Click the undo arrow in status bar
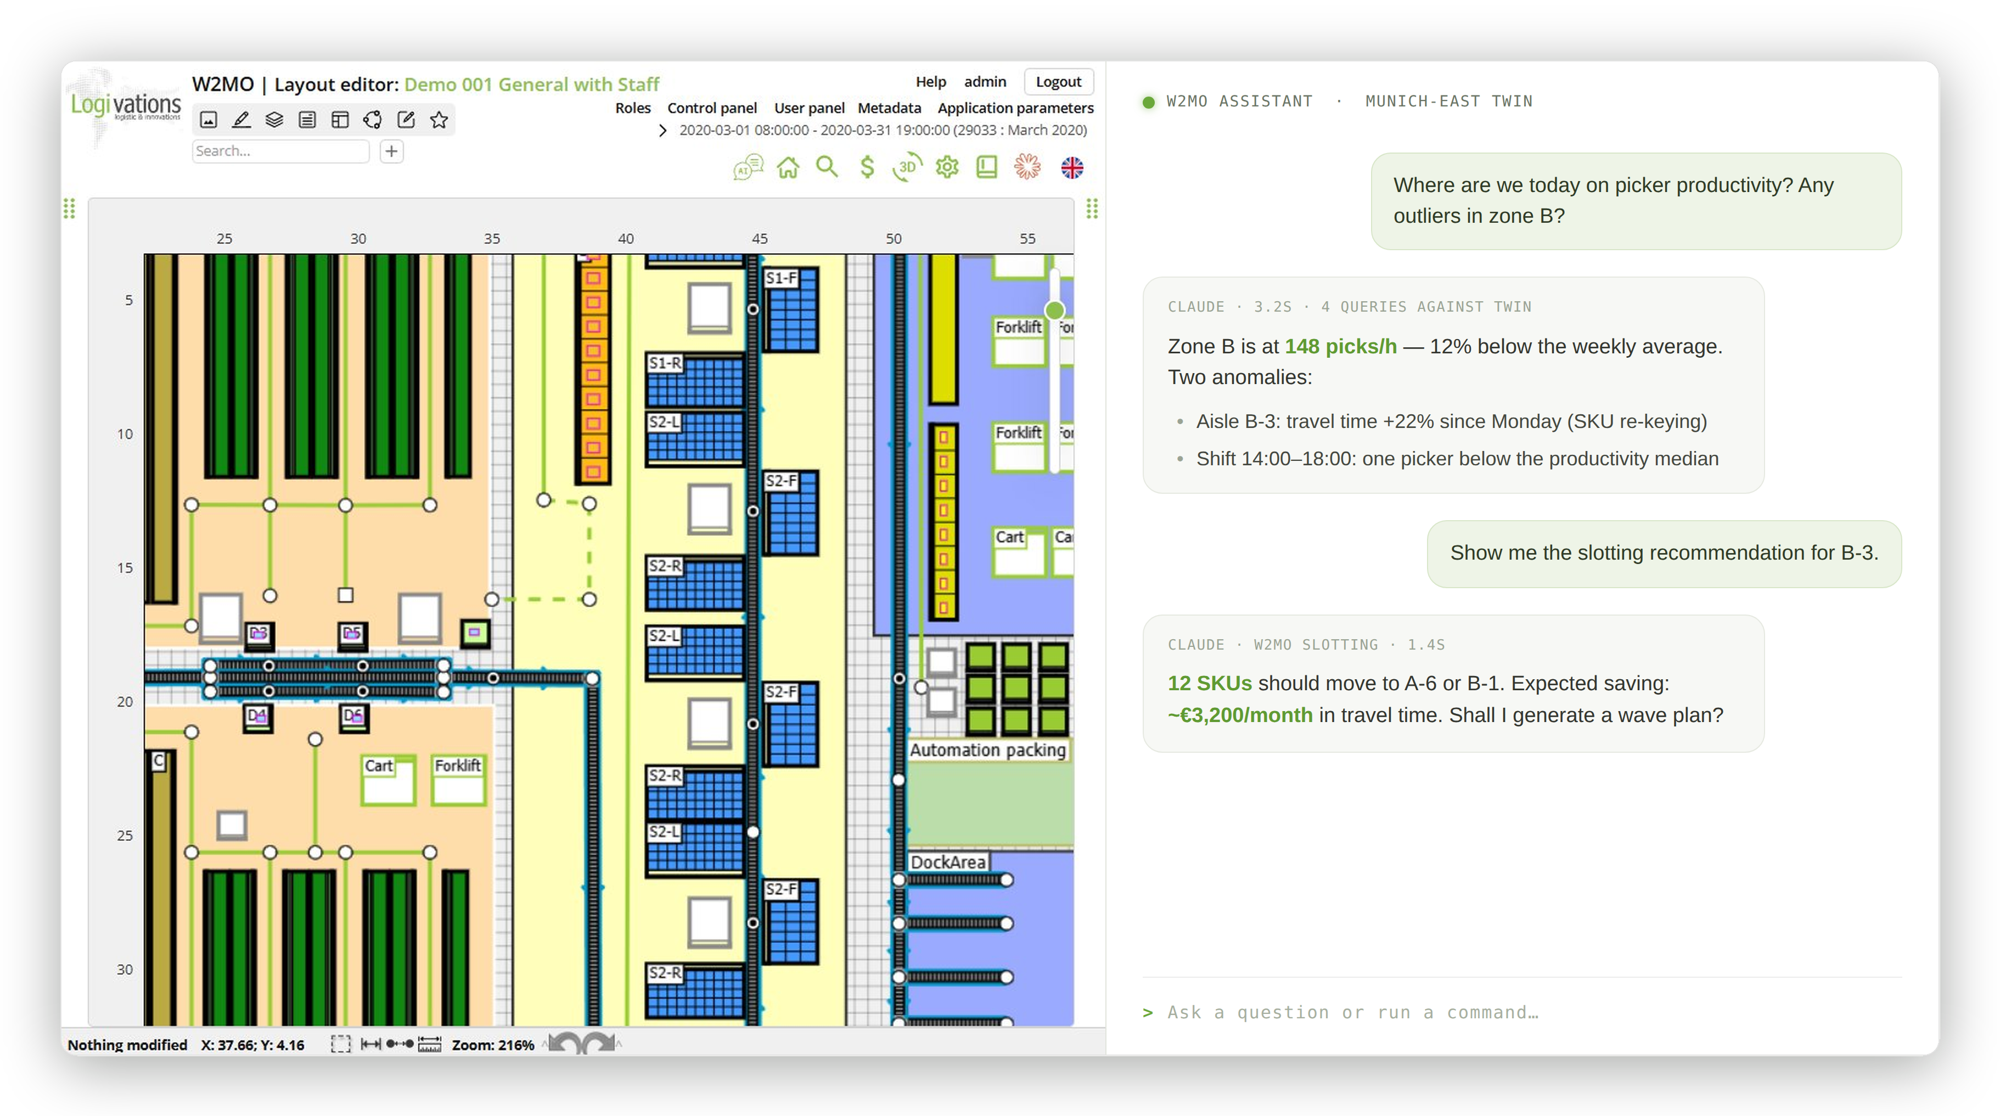This screenshot has width=2000, height=1116. click(x=565, y=1043)
